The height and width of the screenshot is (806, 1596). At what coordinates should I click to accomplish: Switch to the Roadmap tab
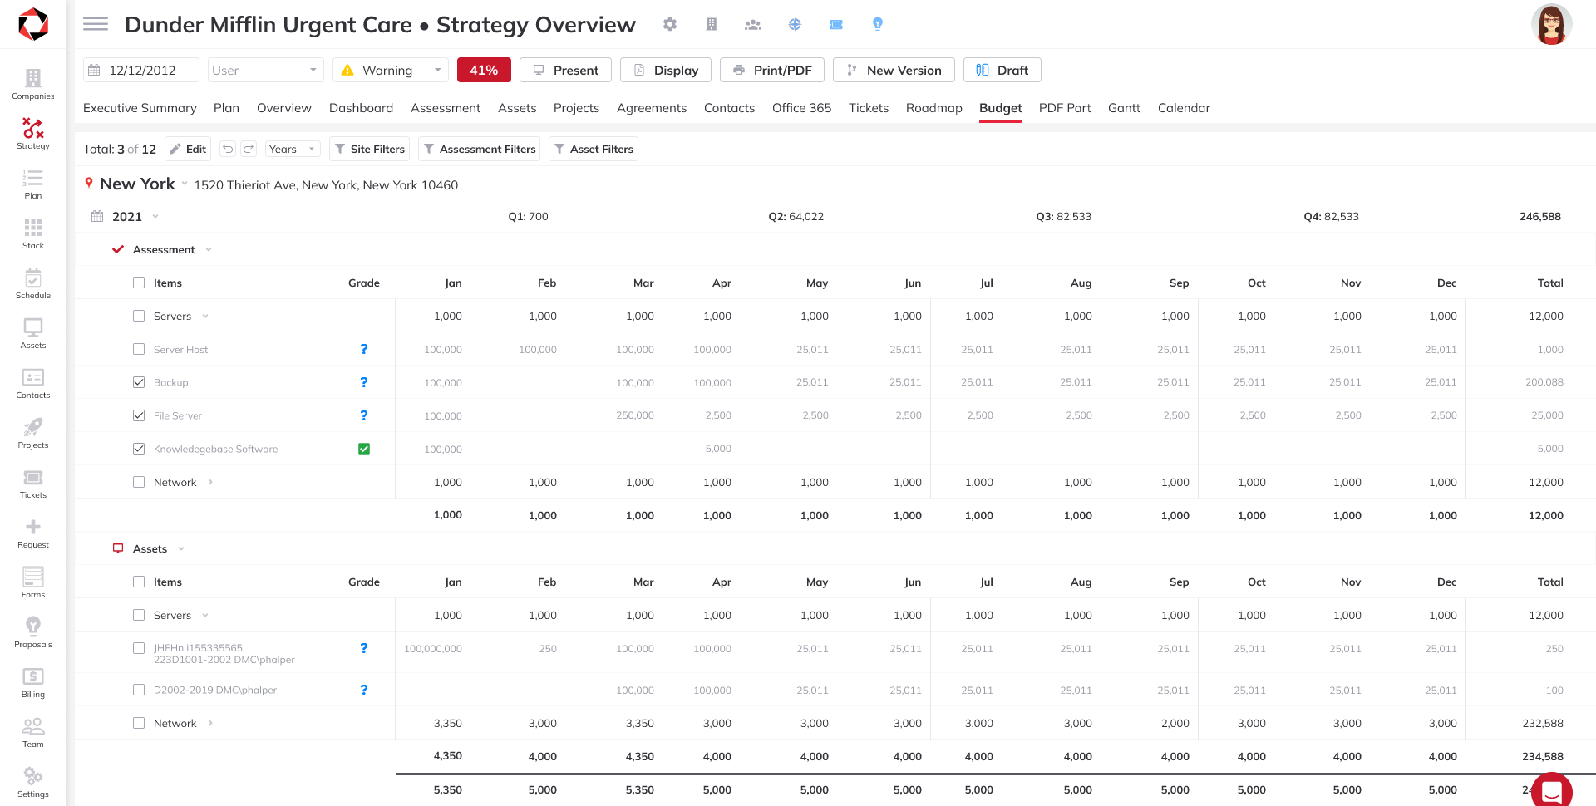(x=933, y=108)
